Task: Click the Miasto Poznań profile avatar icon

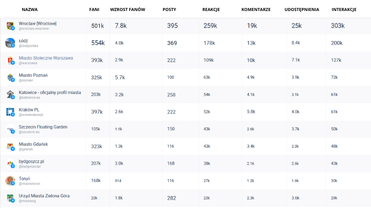Action: pyautogui.click(x=10, y=78)
